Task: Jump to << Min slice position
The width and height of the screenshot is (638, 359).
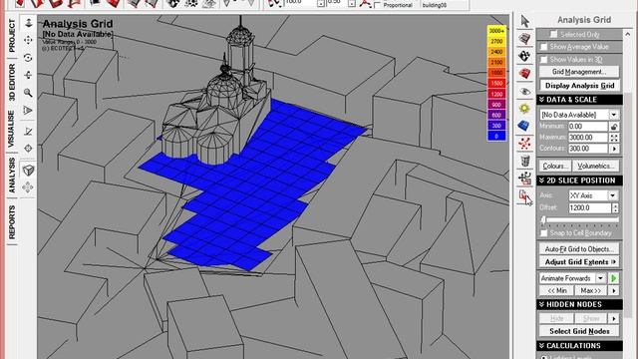Action: (556, 290)
